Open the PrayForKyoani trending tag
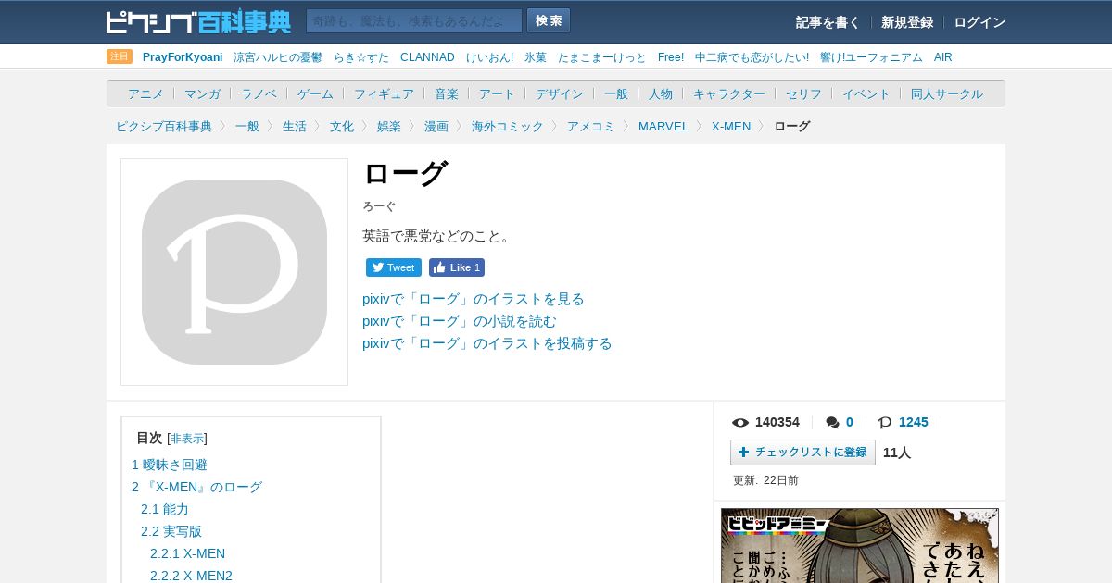 point(183,57)
